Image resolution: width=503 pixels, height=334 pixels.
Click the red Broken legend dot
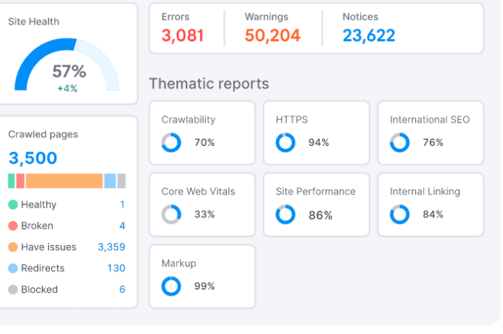point(13,226)
